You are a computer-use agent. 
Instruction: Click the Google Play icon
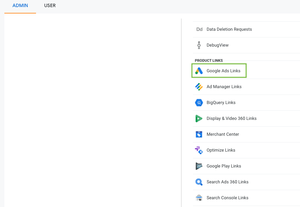(x=199, y=166)
